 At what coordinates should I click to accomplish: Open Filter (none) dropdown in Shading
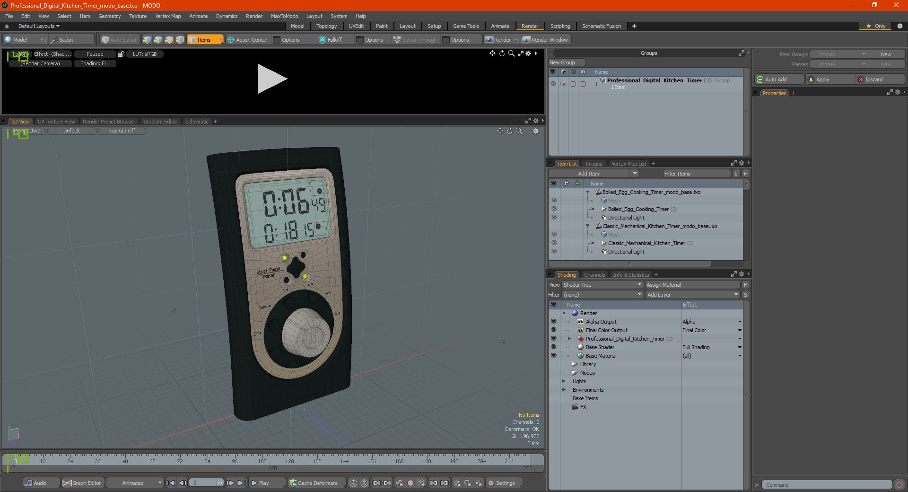coord(602,295)
